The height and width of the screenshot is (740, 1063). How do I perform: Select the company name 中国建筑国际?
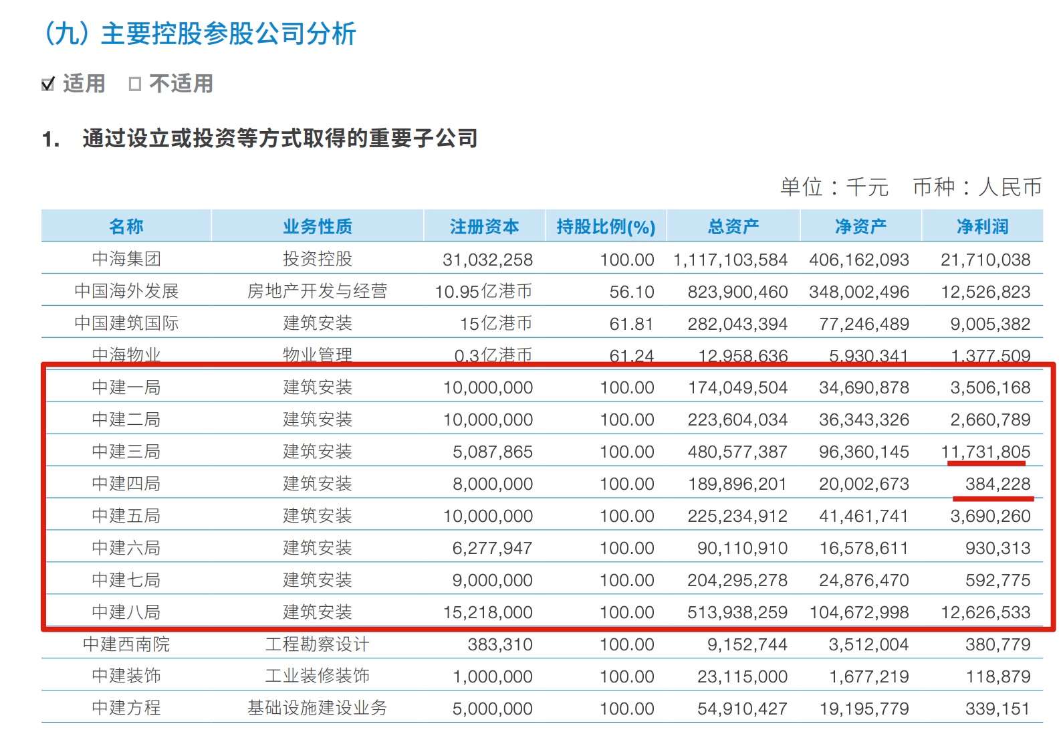pos(126,323)
